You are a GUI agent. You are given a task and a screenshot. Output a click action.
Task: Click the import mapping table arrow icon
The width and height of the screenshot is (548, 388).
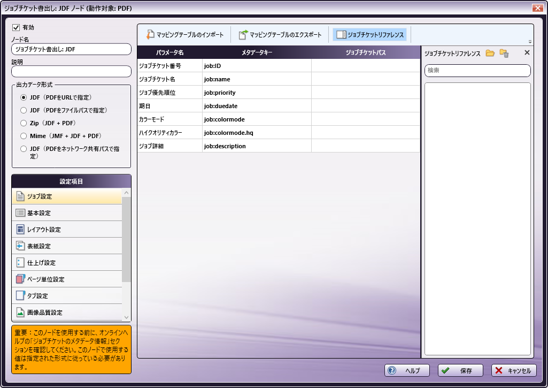(150, 34)
